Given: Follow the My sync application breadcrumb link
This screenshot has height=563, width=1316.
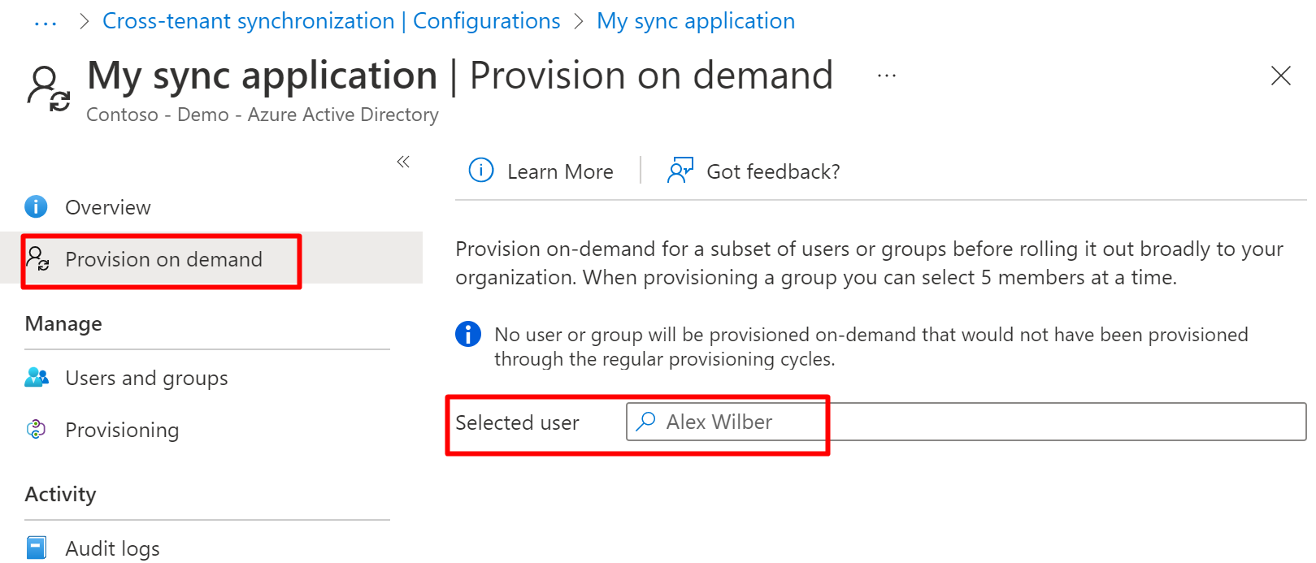Looking at the screenshot, I should 695,21.
